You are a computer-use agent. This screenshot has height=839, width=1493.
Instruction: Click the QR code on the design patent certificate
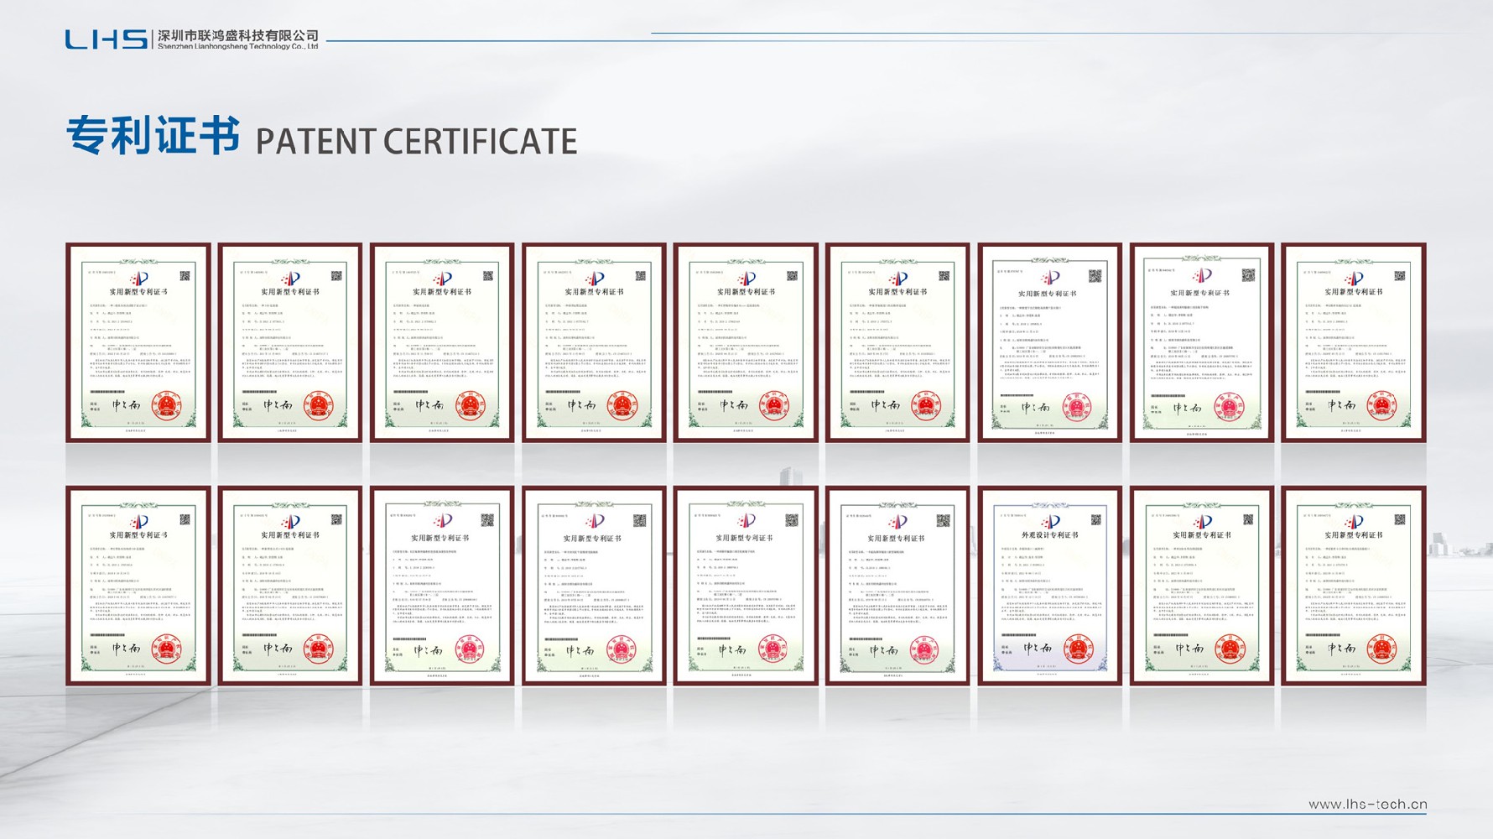click(1095, 519)
